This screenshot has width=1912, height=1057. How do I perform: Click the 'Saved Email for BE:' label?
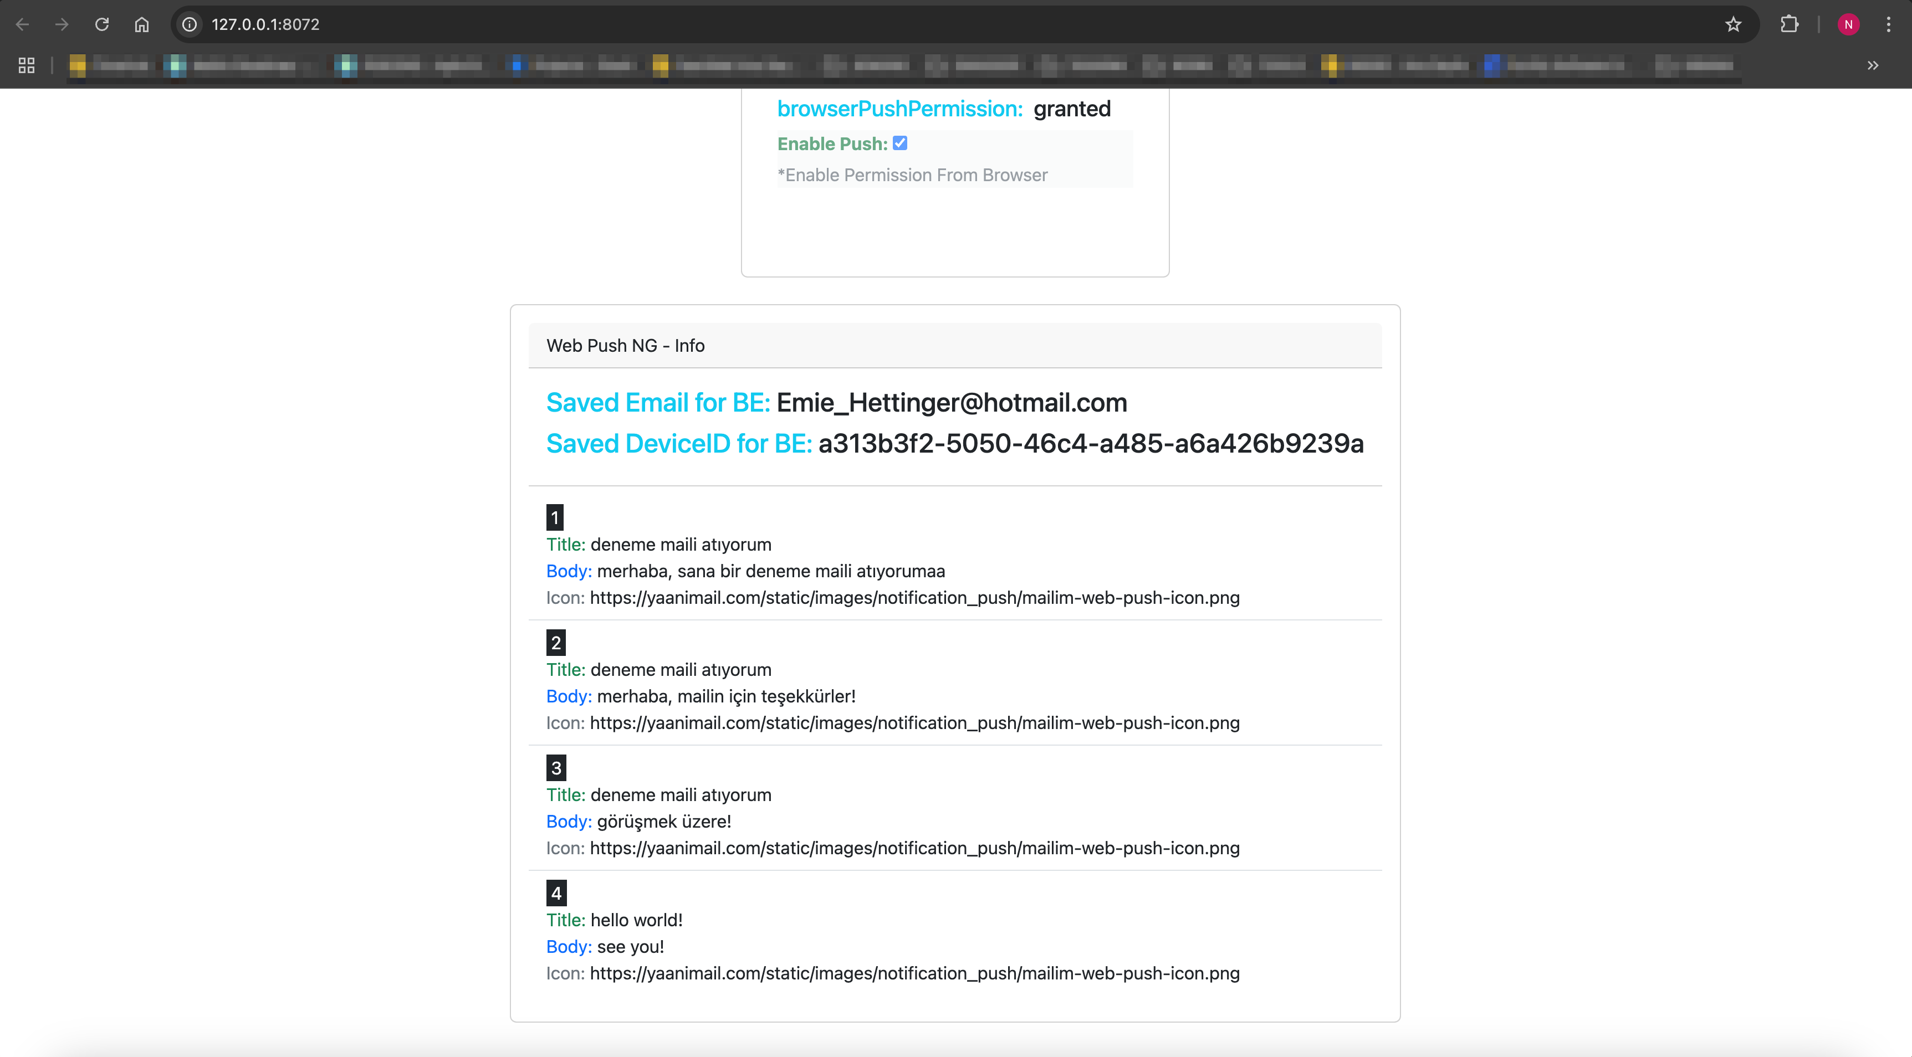click(x=658, y=403)
